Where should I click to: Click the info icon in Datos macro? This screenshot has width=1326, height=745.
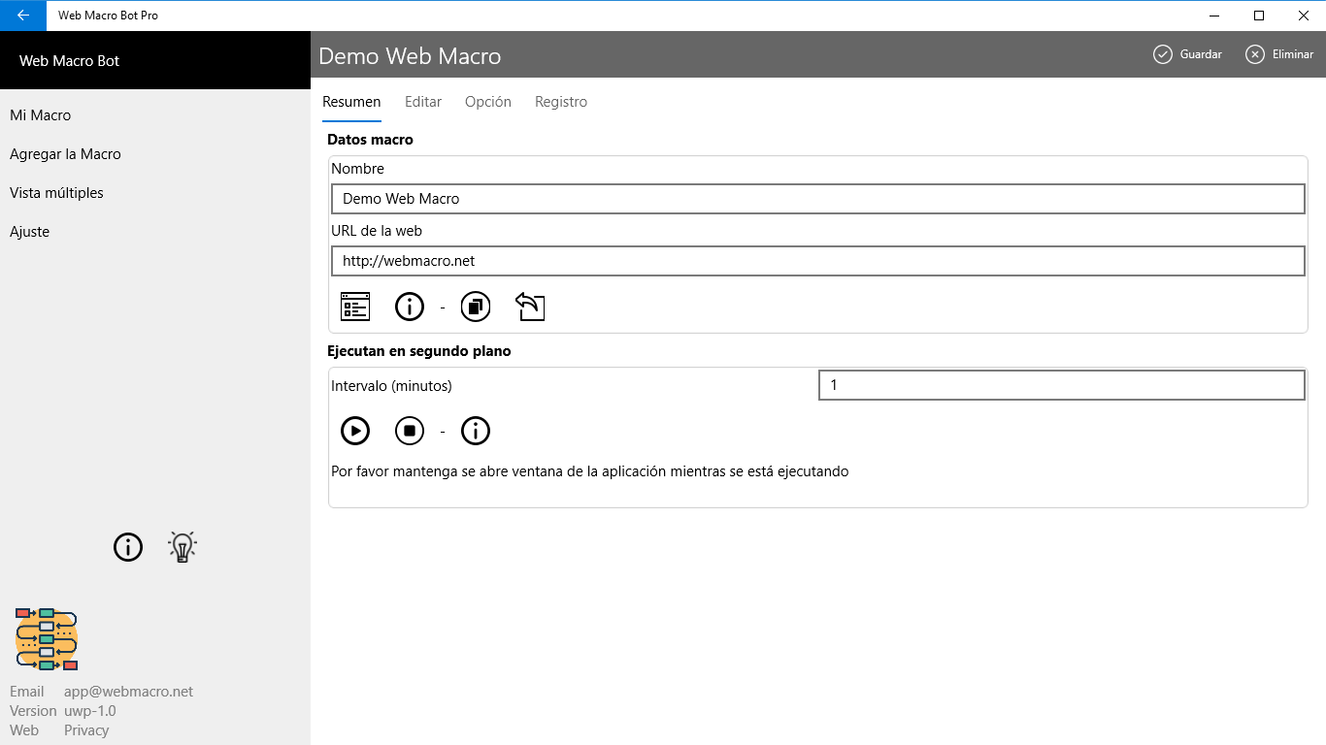point(410,307)
